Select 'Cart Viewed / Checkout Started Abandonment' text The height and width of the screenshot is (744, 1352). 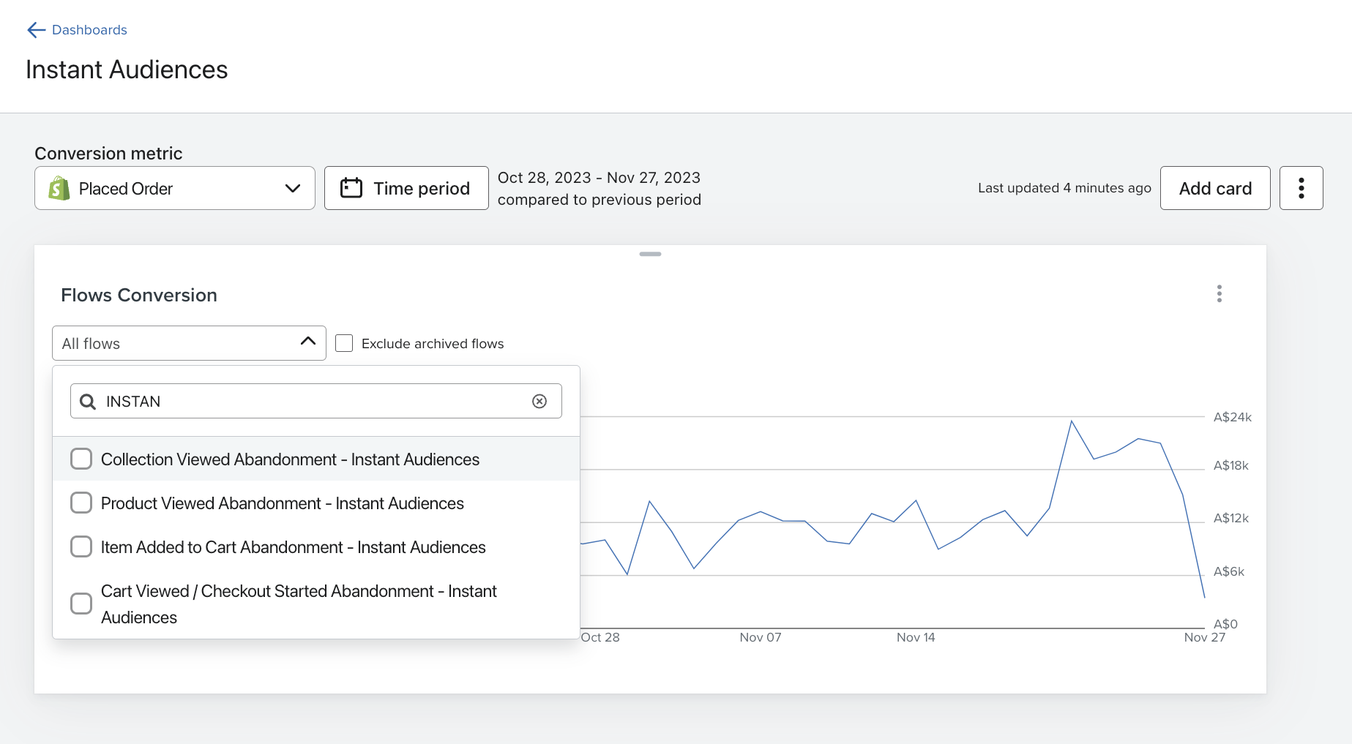pos(267,591)
